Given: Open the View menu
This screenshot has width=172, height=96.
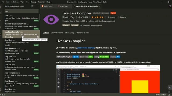Looking at the screenshot, I should (x=22, y=2).
